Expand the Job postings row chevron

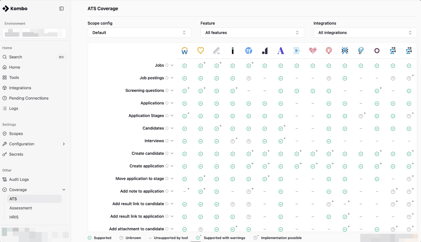pyautogui.click(x=172, y=78)
